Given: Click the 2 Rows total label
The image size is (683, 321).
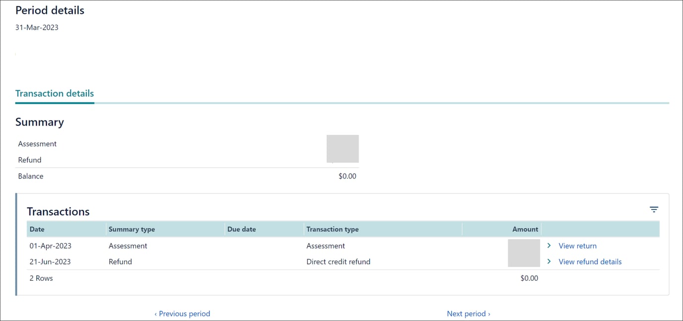Looking at the screenshot, I should point(41,278).
